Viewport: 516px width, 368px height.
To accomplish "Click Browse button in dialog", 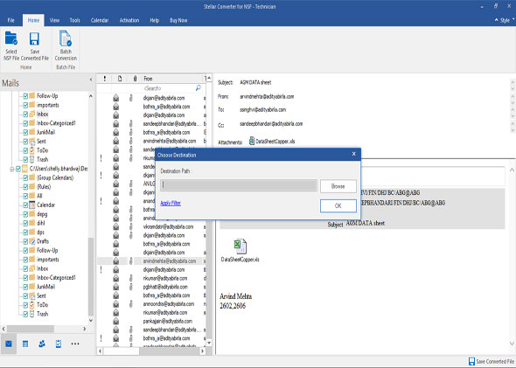I will tap(338, 186).
